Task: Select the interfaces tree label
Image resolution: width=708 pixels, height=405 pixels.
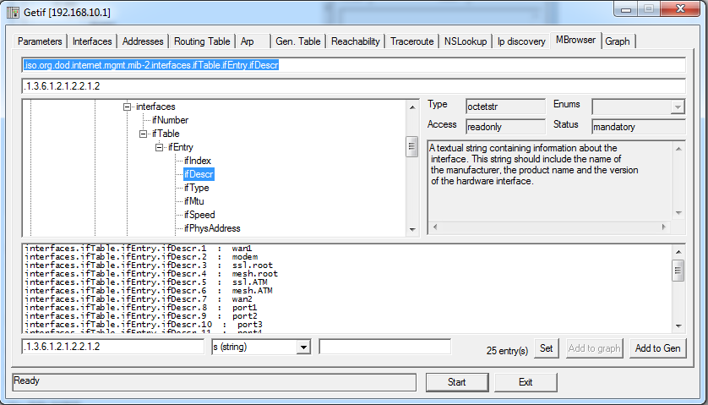Action: coord(155,107)
